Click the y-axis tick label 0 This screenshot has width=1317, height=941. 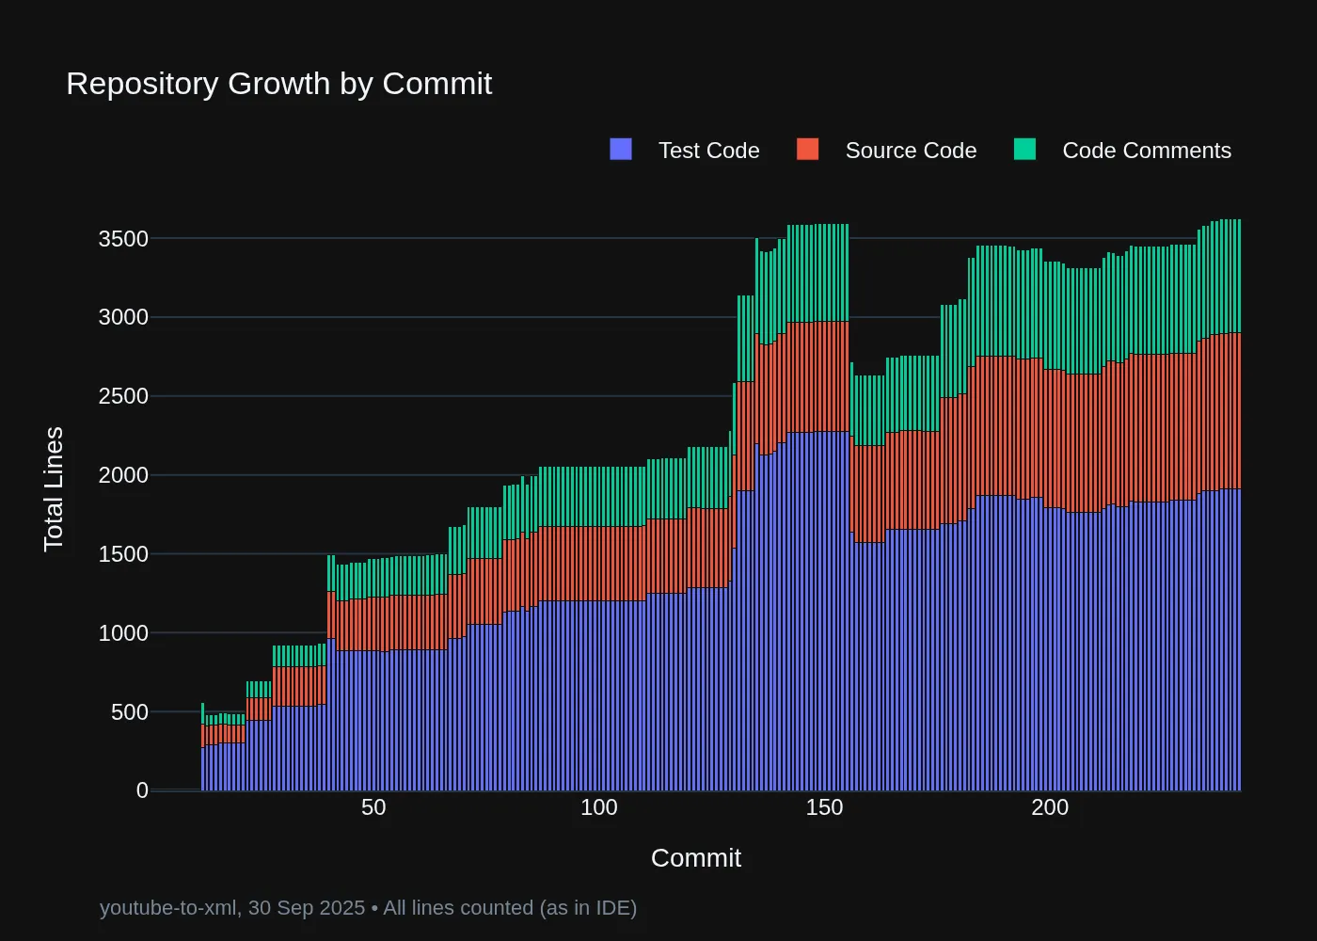(142, 790)
